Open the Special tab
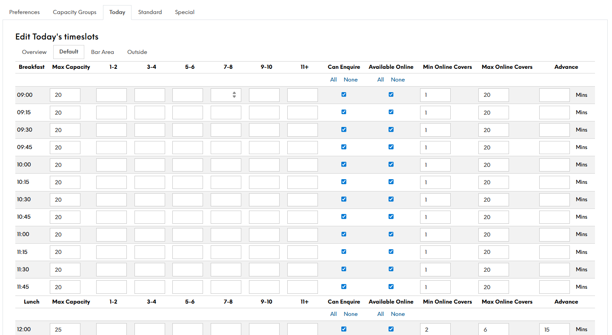Screen dimensions: 612x335 (185, 12)
